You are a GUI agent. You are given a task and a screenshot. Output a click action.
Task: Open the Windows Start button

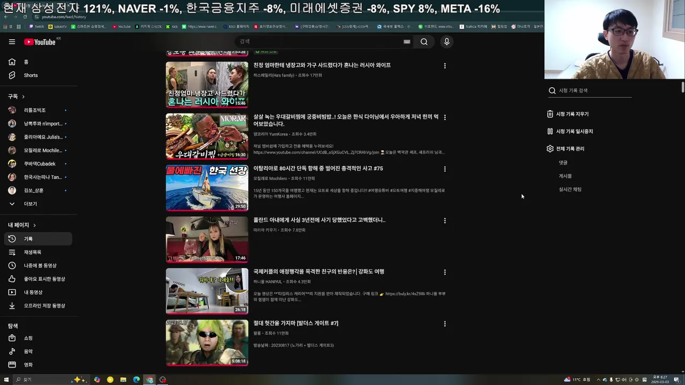click(6, 380)
